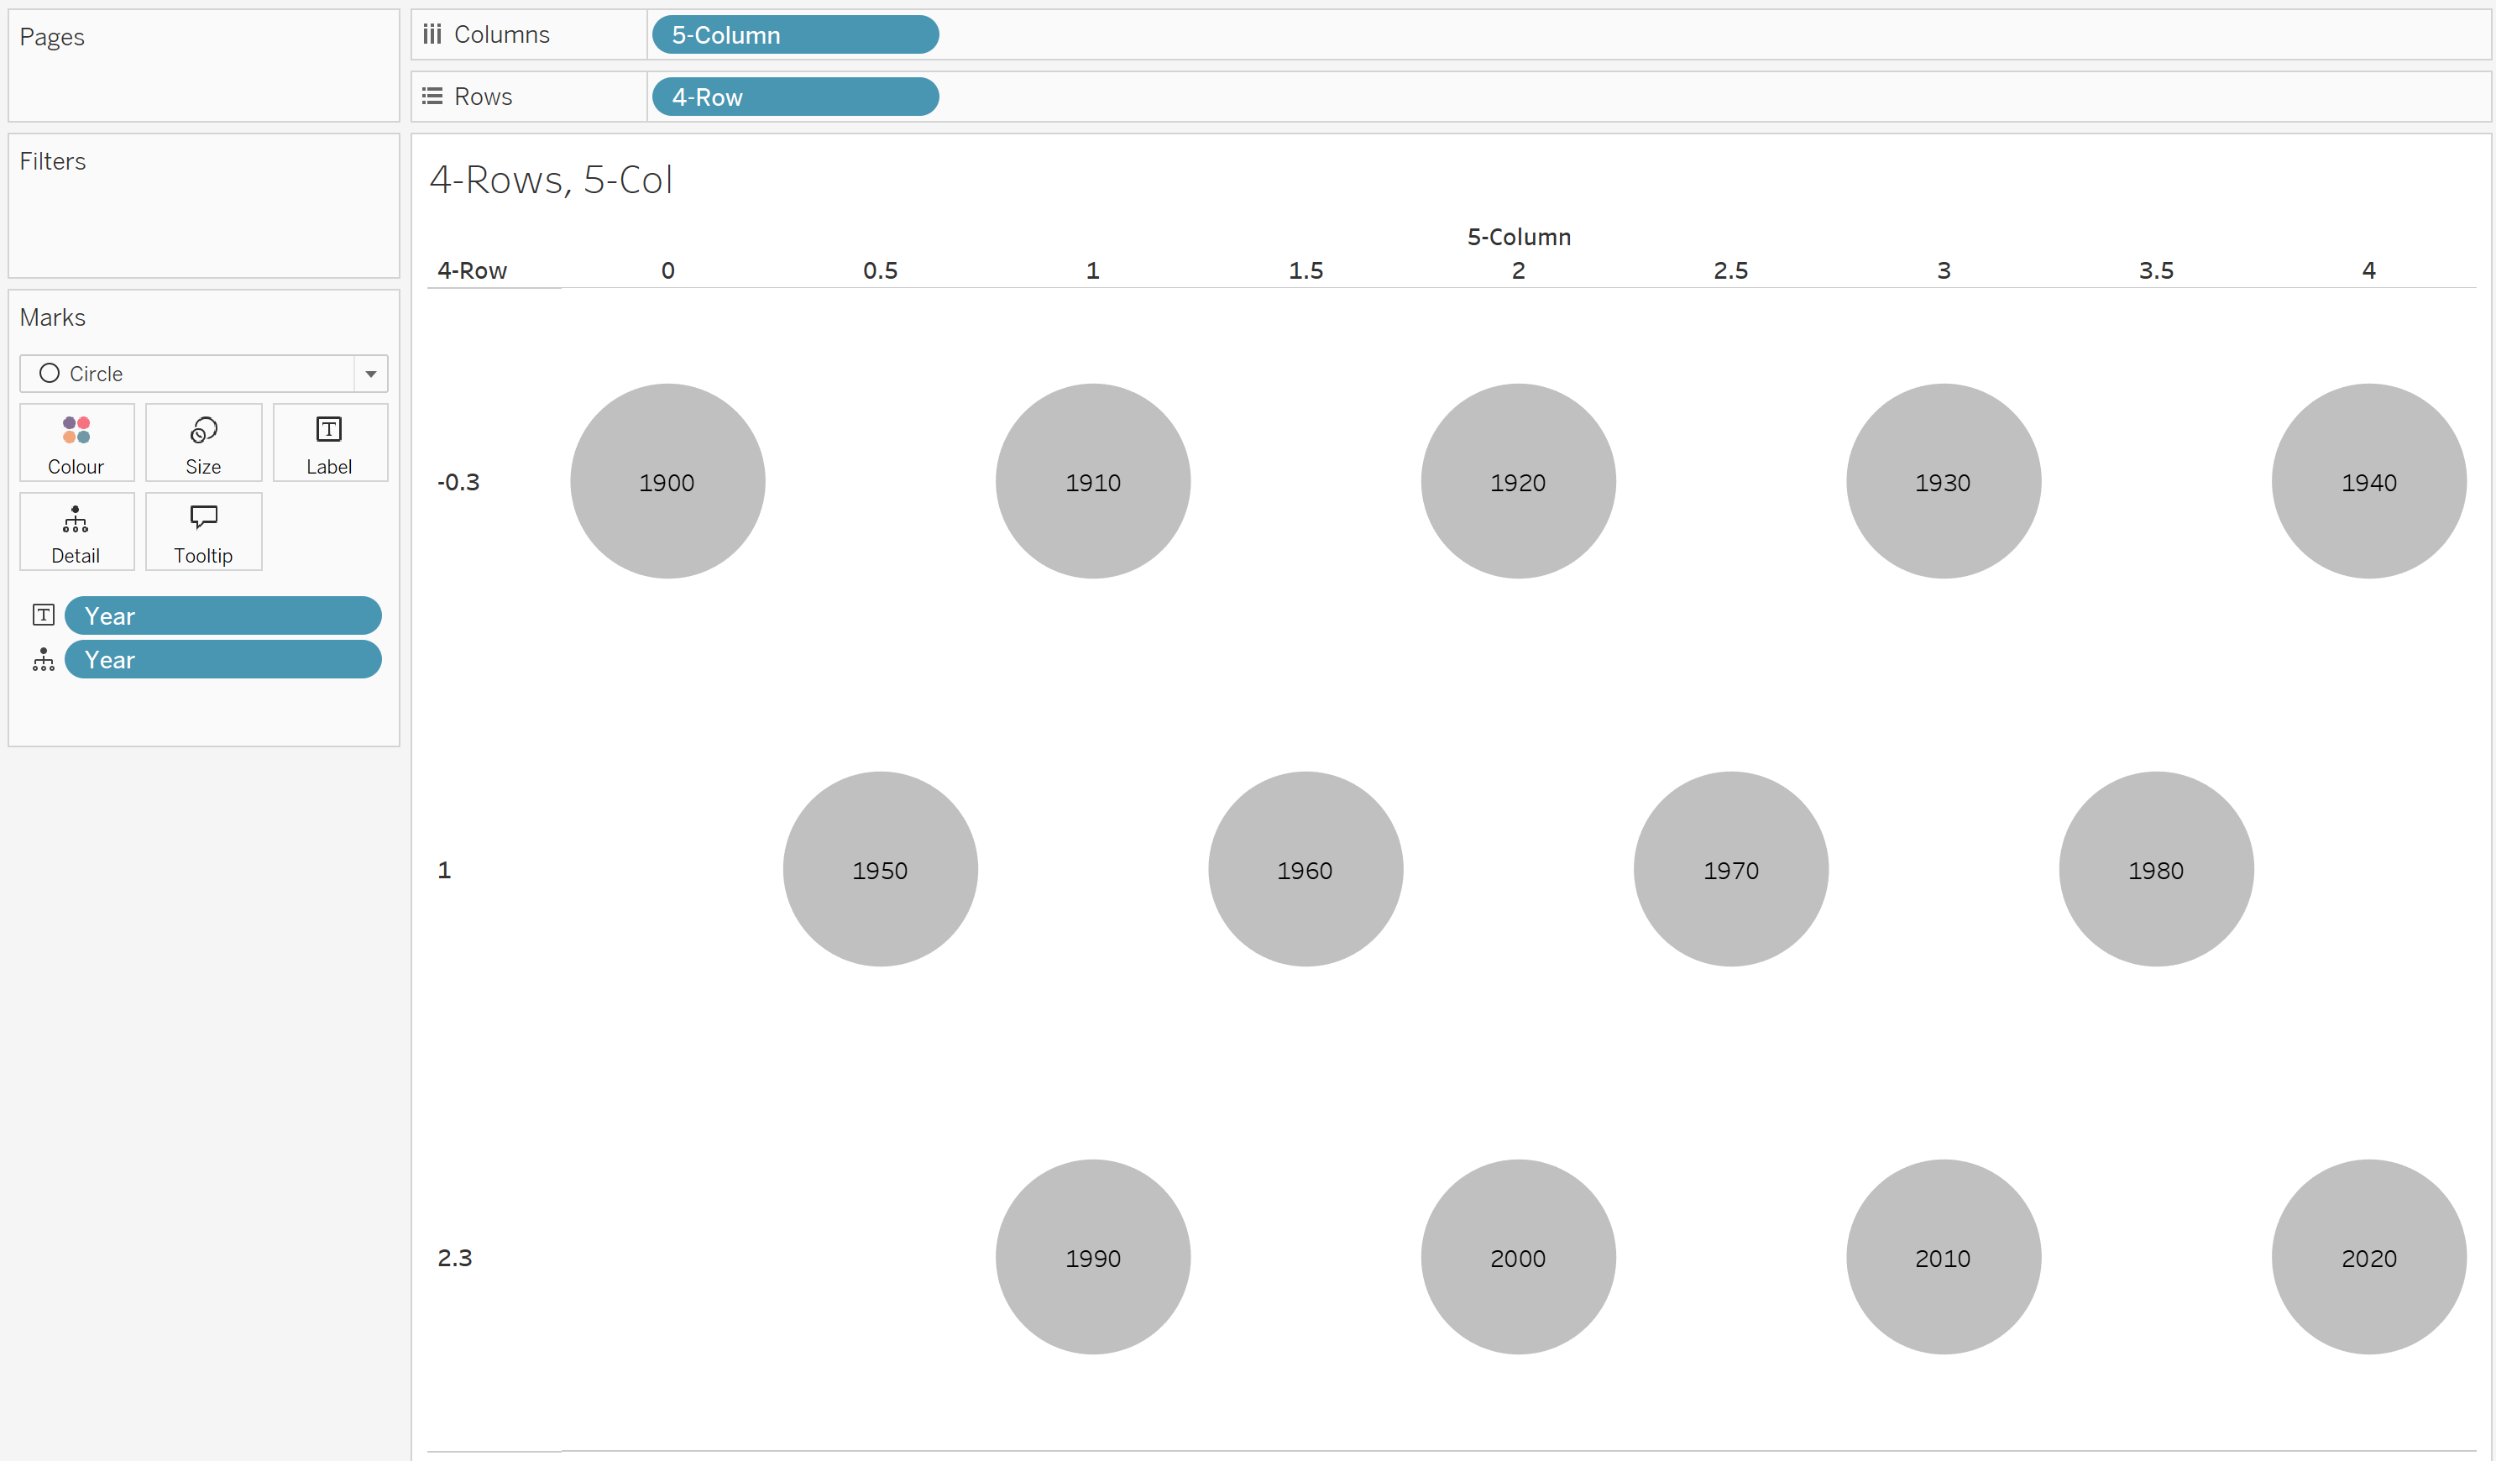Open the Tooltip editor from the Marks card
Screen dimensions: 2496x1461
coord(202,531)
